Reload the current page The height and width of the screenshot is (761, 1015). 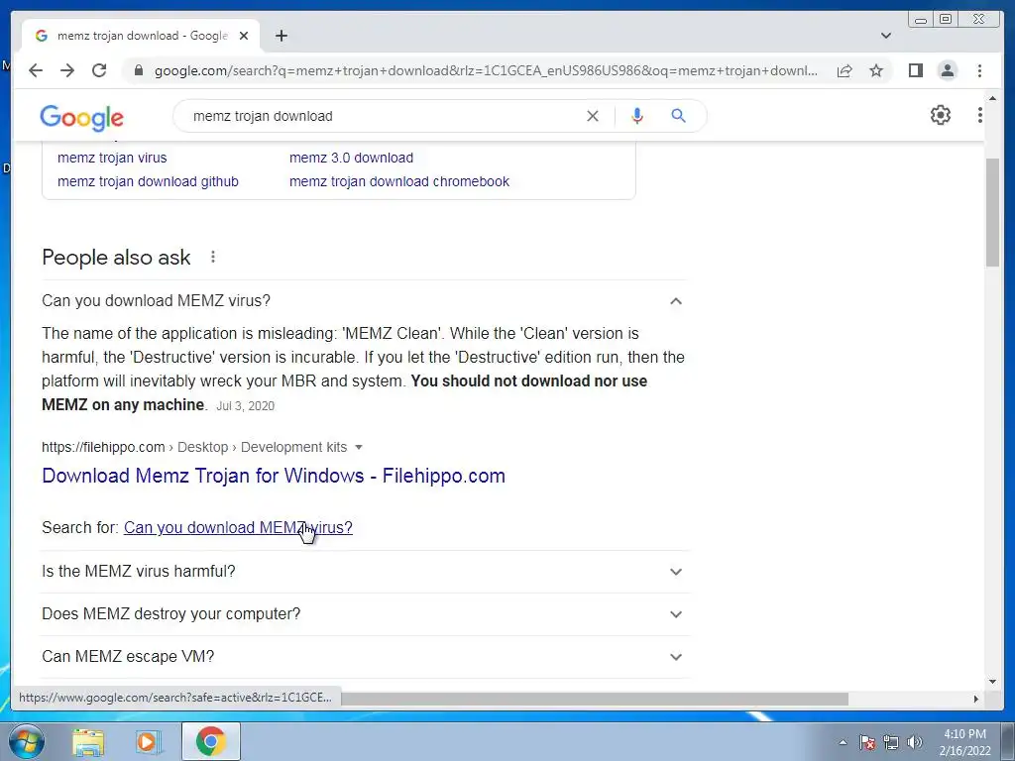99,70
